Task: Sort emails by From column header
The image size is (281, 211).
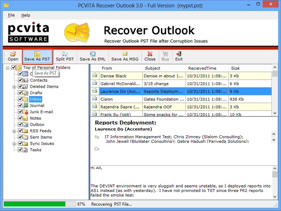Action: [x=121, y=68]
